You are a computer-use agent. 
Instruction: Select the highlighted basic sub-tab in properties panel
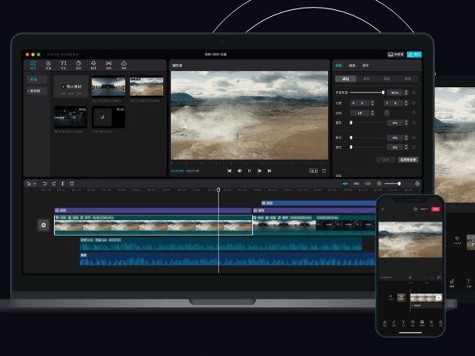click(x=345, y=79)
